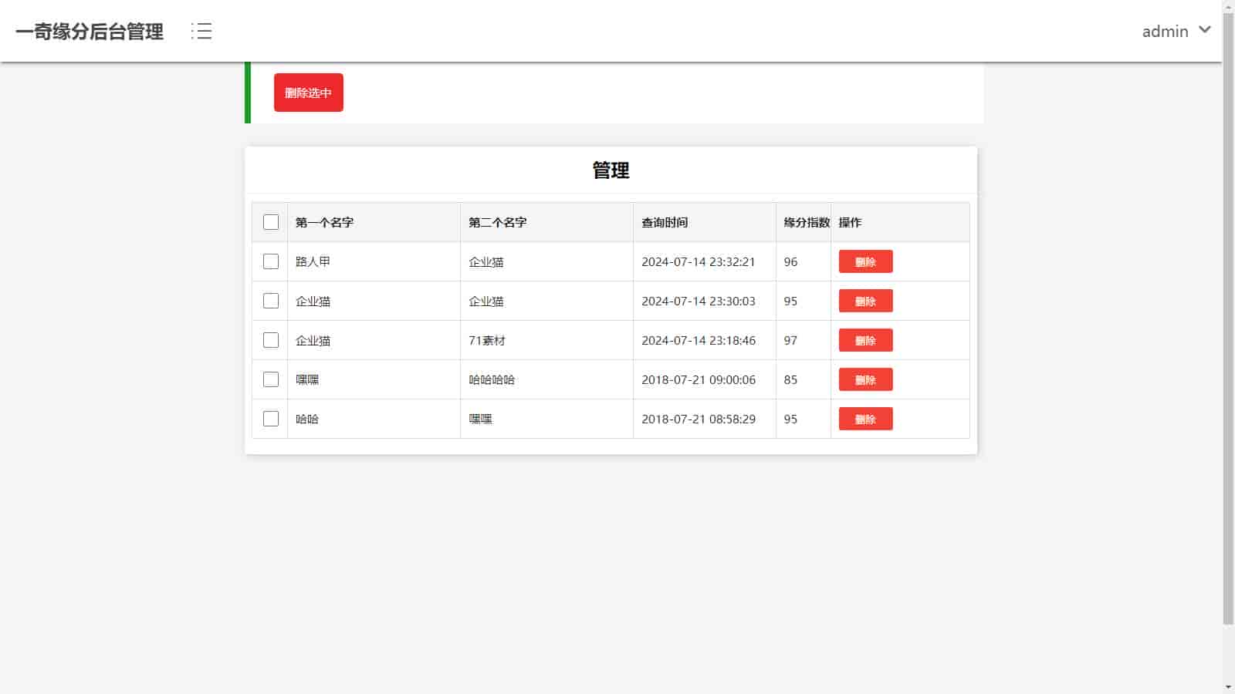Image resolution: width=1235 pixels, height=694 pixels.
Task: Click the 第一个名字 column header
Action: point(324,222)
